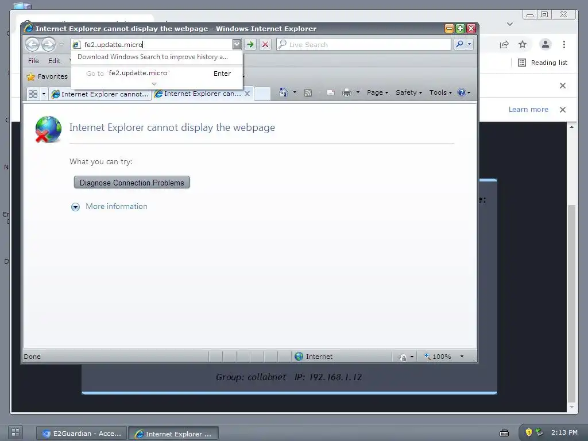Click the Chrome tab search chevron
Image resolution: width=588 pixels, height=441 pixels.
point(510,24)
